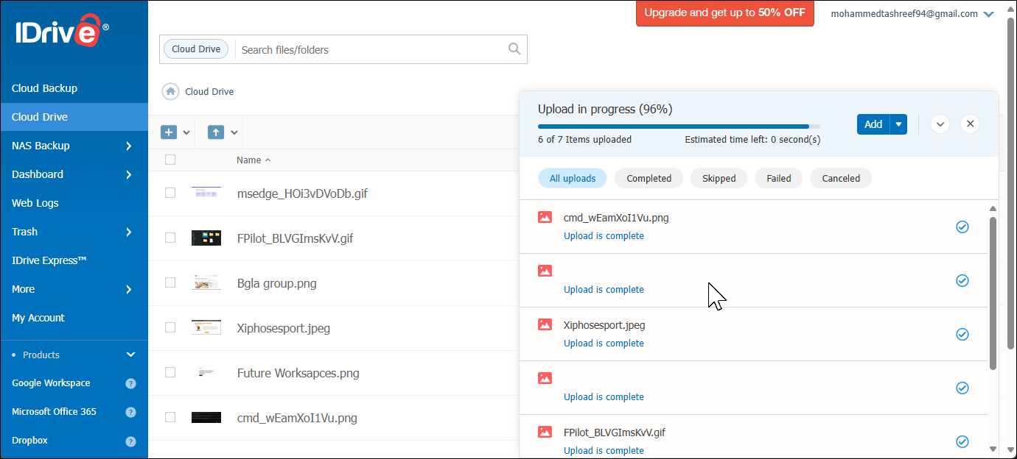Image resolution: width=1017 pixels, height=459 pixels.
Task: Click image icon beside FPilot_BLVGImsKvV.gif upload
Action: click(x=545, y=432)
